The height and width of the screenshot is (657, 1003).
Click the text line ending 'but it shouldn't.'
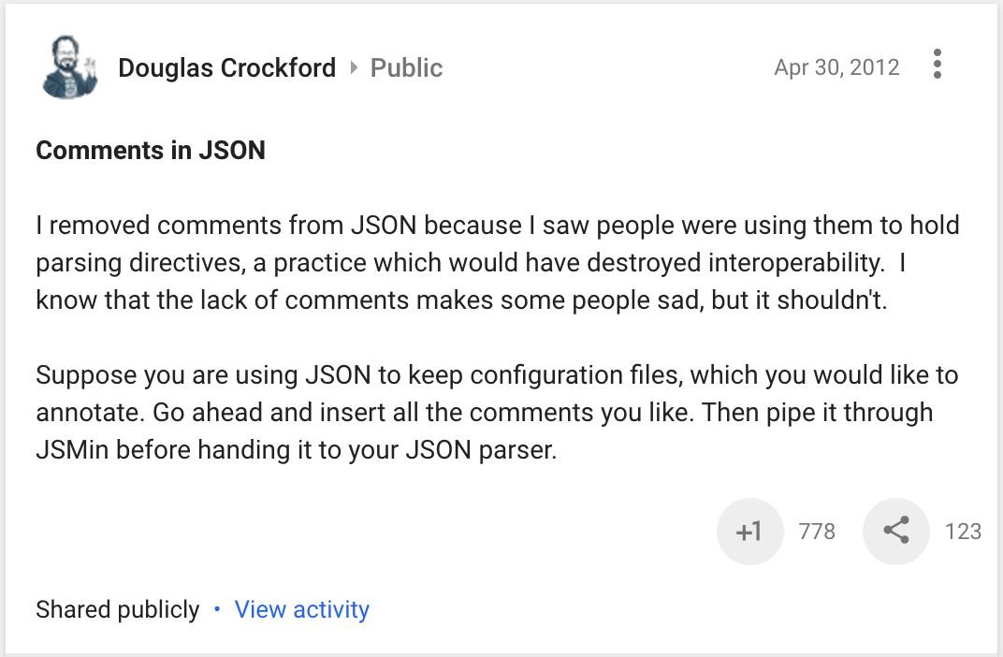(x=460, y=300)
